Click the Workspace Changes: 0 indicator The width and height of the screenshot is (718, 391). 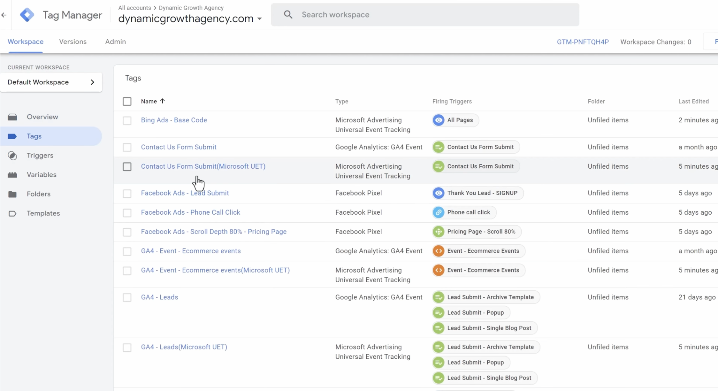(656, 42)
